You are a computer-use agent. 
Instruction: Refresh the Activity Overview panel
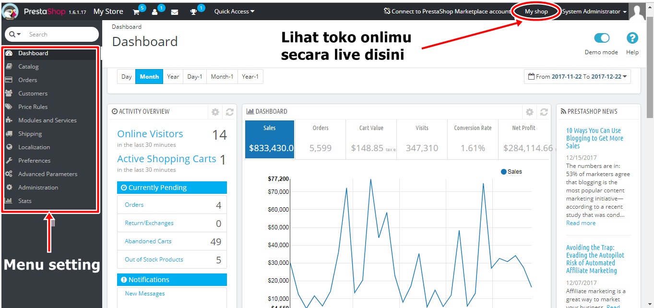(230, 112)
